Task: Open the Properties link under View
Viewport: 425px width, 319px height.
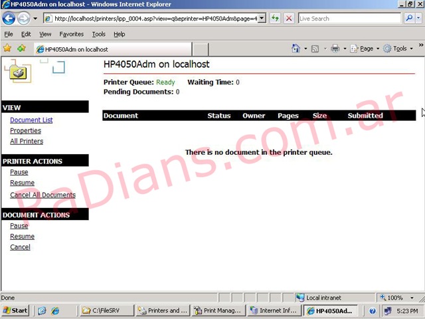Action: pyautogui.click(x=25, y=131)
